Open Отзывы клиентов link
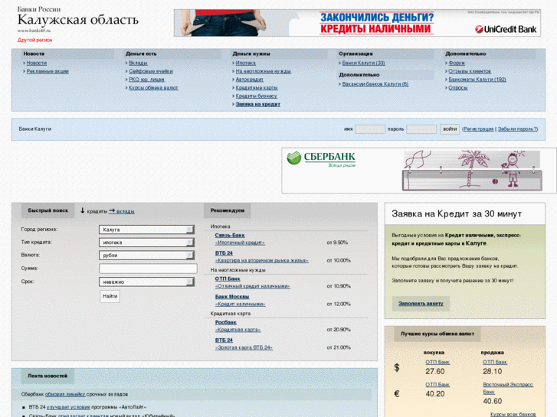This screenshot has width=557, height=417. click(470, 71)
